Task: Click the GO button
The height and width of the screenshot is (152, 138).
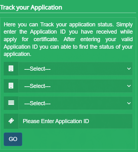Action: (13, 139)
